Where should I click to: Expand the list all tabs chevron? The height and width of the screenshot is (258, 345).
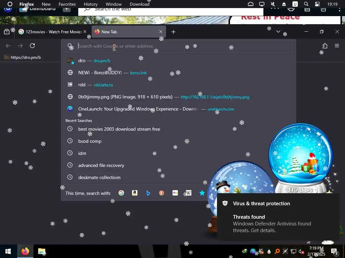(278, 32)
